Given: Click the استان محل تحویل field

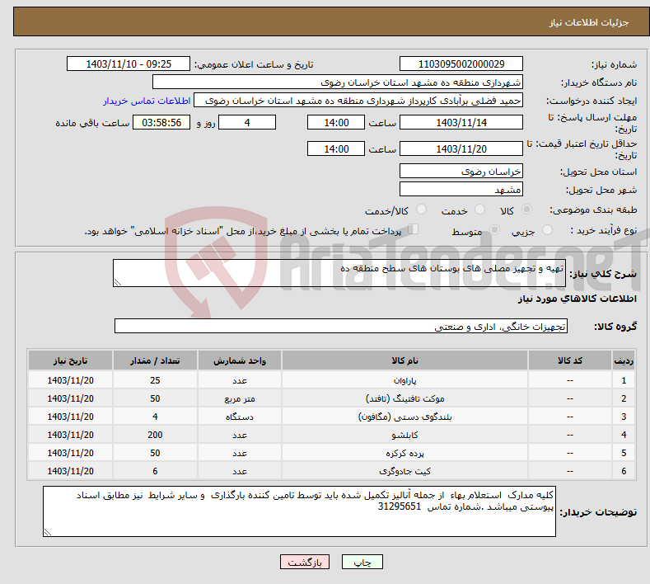Looking at the screenshot, I should 461,172.
